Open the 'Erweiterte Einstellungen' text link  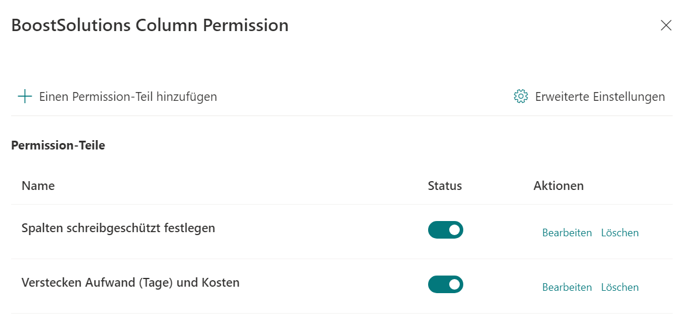tap(600, 97)
